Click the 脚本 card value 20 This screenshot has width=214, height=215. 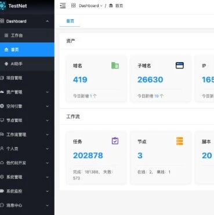(x=207, y=155)
